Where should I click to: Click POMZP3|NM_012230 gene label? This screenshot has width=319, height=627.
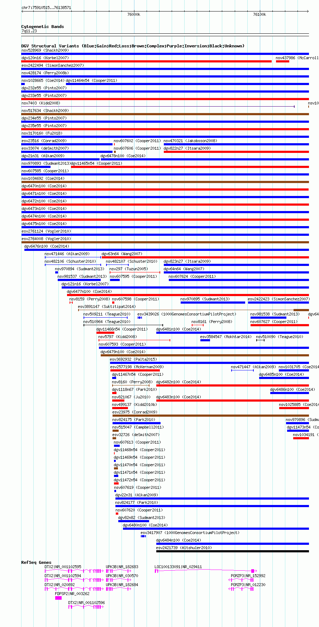248,585
